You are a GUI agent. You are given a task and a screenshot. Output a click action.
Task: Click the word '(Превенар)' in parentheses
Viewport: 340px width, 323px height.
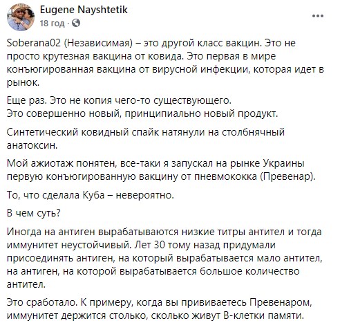click(x=288, y=176)
